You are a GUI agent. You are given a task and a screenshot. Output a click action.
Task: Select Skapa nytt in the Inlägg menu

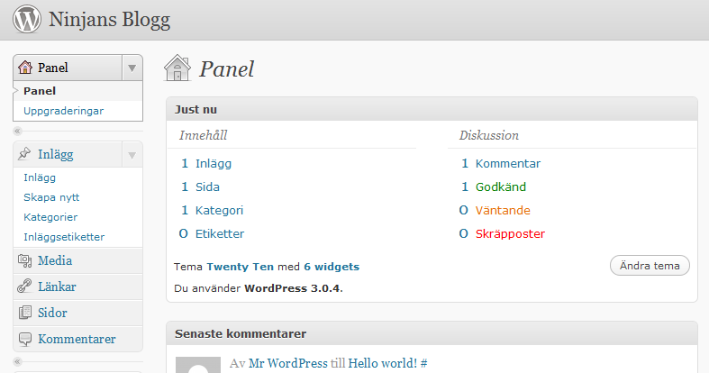(x=51, y=197)
